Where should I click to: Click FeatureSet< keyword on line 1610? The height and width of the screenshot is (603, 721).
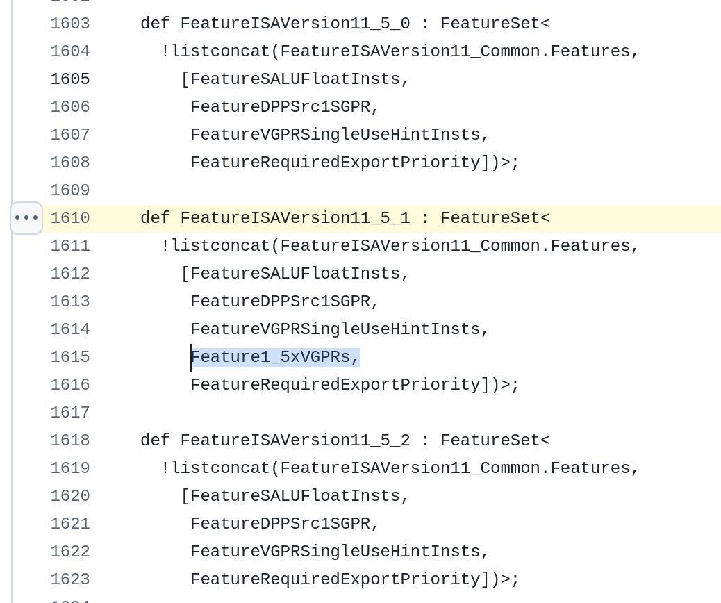point(495,218)
